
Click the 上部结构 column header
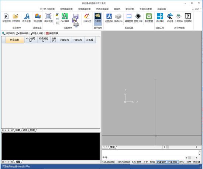pos(64,40)
